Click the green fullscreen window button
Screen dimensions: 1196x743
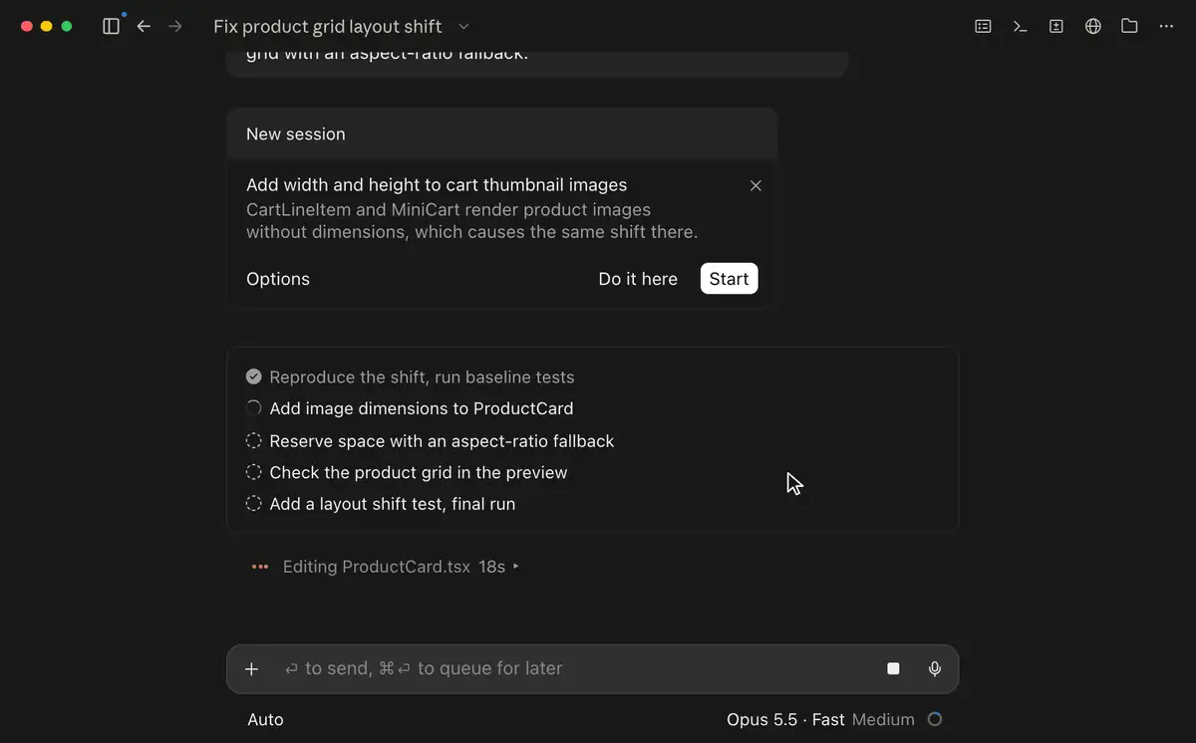click(67, 27)
